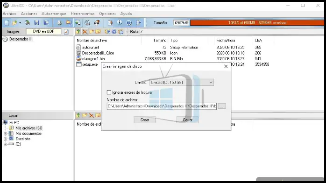
Task: Open the Archivo menu
Action: tap(9, 14)
